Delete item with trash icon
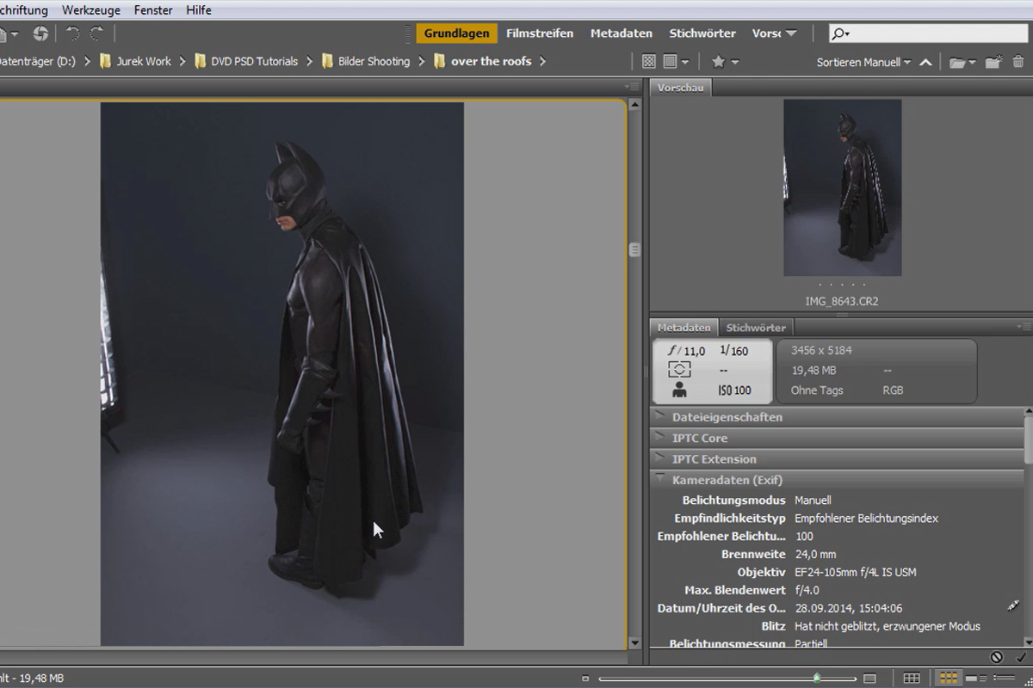This screenshot has width=1033, height=688. pyautogui.click(x=1018, y=62)
